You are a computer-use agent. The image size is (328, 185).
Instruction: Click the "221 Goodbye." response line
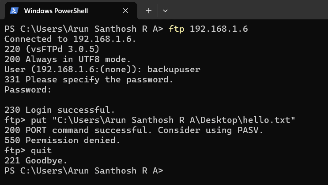coord(36,161)
